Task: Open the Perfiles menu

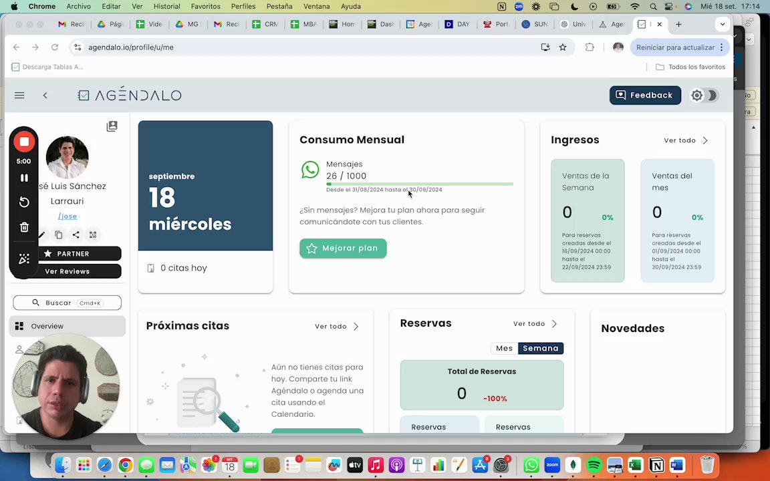Action: click(243, 7)
